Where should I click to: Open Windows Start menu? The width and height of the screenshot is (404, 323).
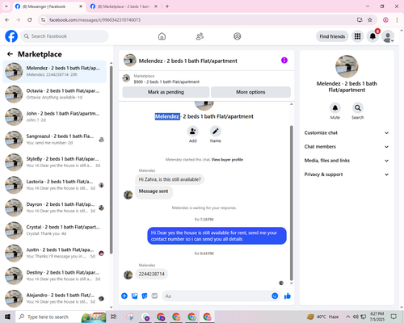pyautogui.click(x=7, y=317)
